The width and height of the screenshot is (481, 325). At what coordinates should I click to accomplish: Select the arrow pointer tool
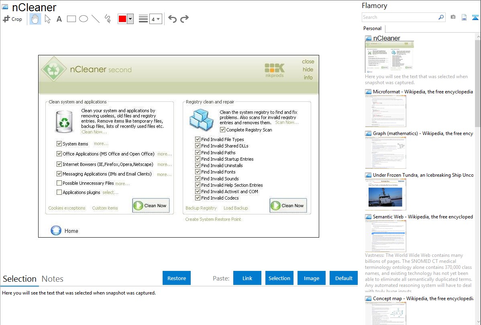(x=47, y=19)
